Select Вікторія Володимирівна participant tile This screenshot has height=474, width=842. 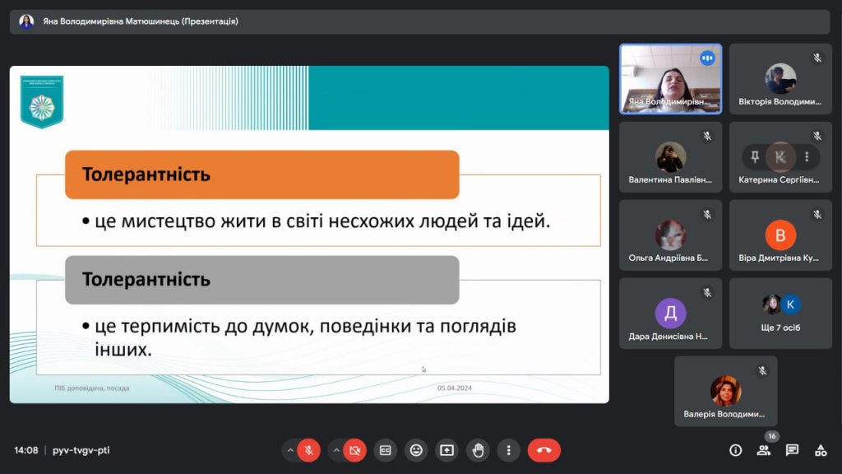tap(780, 79)
